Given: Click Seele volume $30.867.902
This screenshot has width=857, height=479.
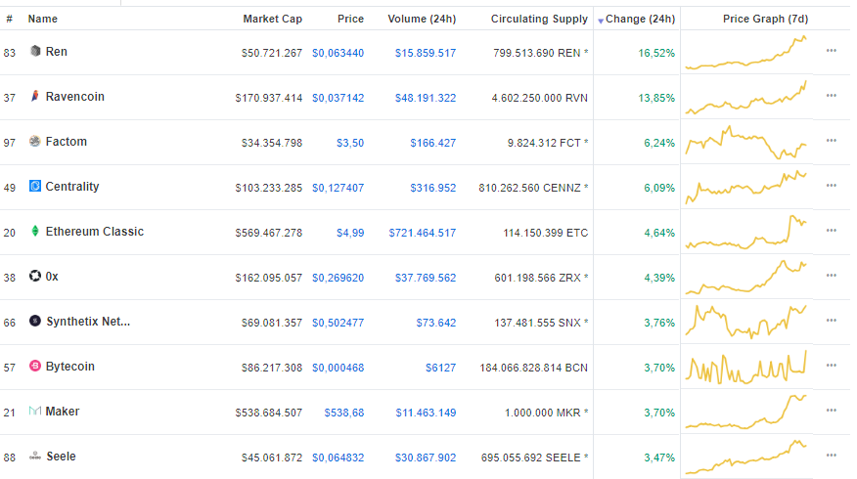Looking at the screenshot, I should [x=426, y=457].
